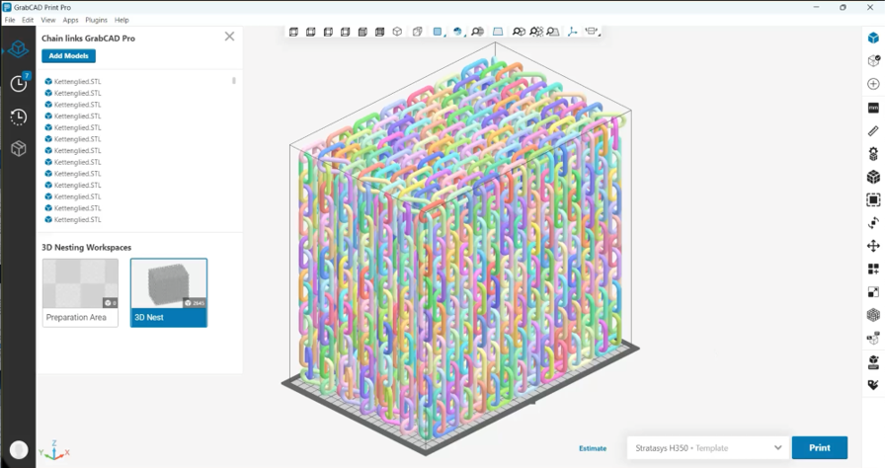Image resolution: width=885 pixels, height=468 pixels.
Task: Click the perspective view toggle icon
Action: [418, 33]
